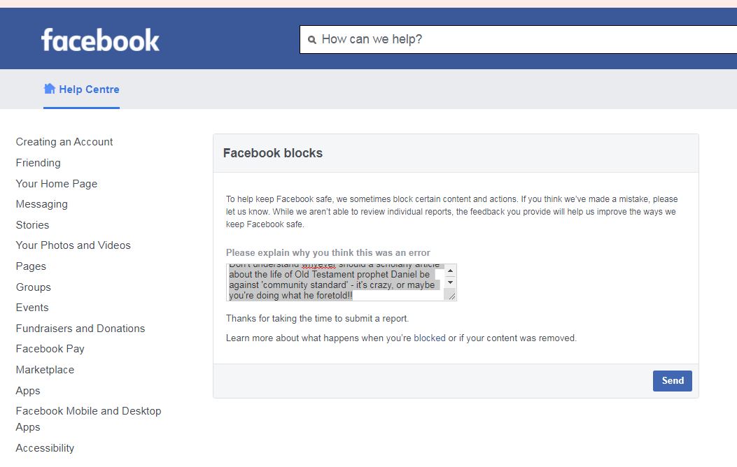The width and height of the screenshot is (737, 467).
Task: Click the search magnifier icon
Action: coord(312,40)
